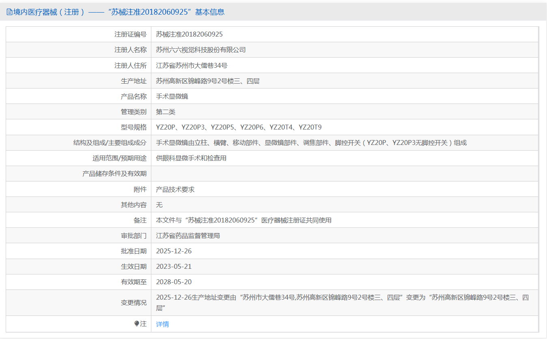Viewport: 547px width, 339px height.
Task: Click structure description starting 手术显微镜由立柱
Action: 311,143
